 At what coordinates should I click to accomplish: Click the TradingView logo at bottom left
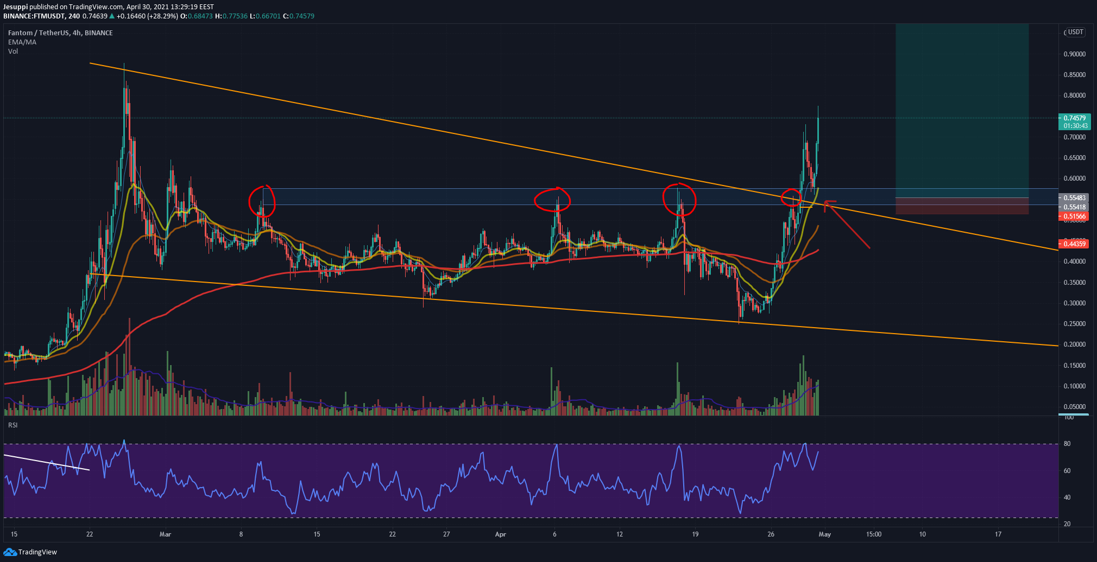[30, 552]
